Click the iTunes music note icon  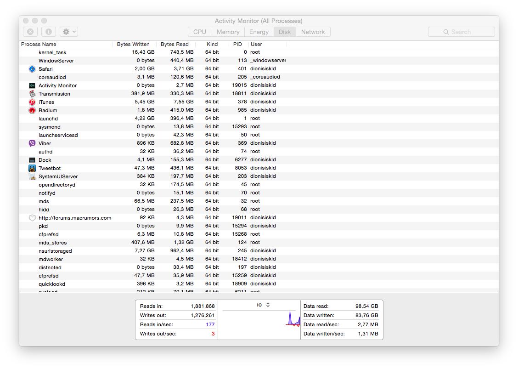pos(32,102)
